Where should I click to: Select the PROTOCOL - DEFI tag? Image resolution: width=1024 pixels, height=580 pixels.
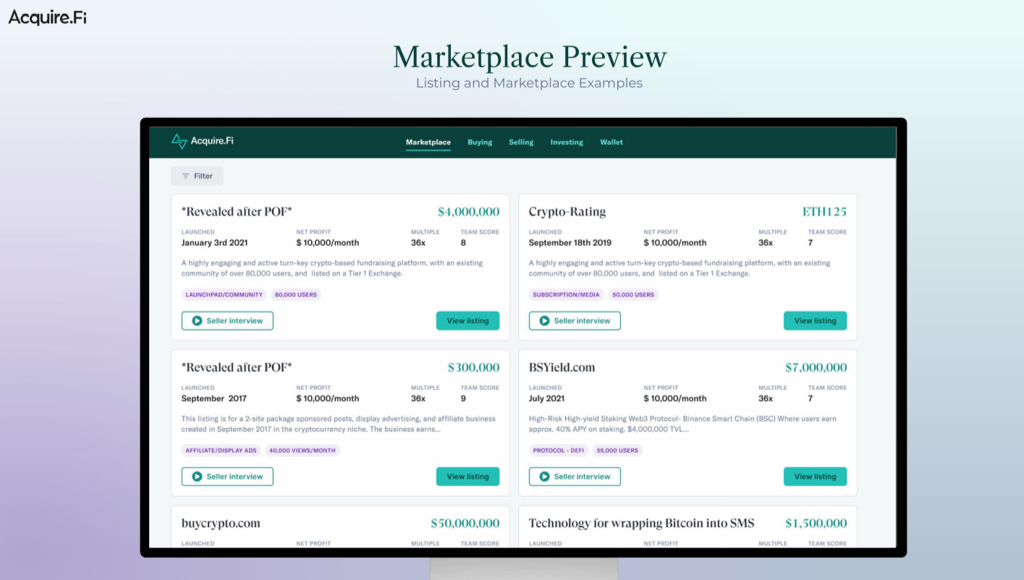pyautogui.click(x=559, y=450)
